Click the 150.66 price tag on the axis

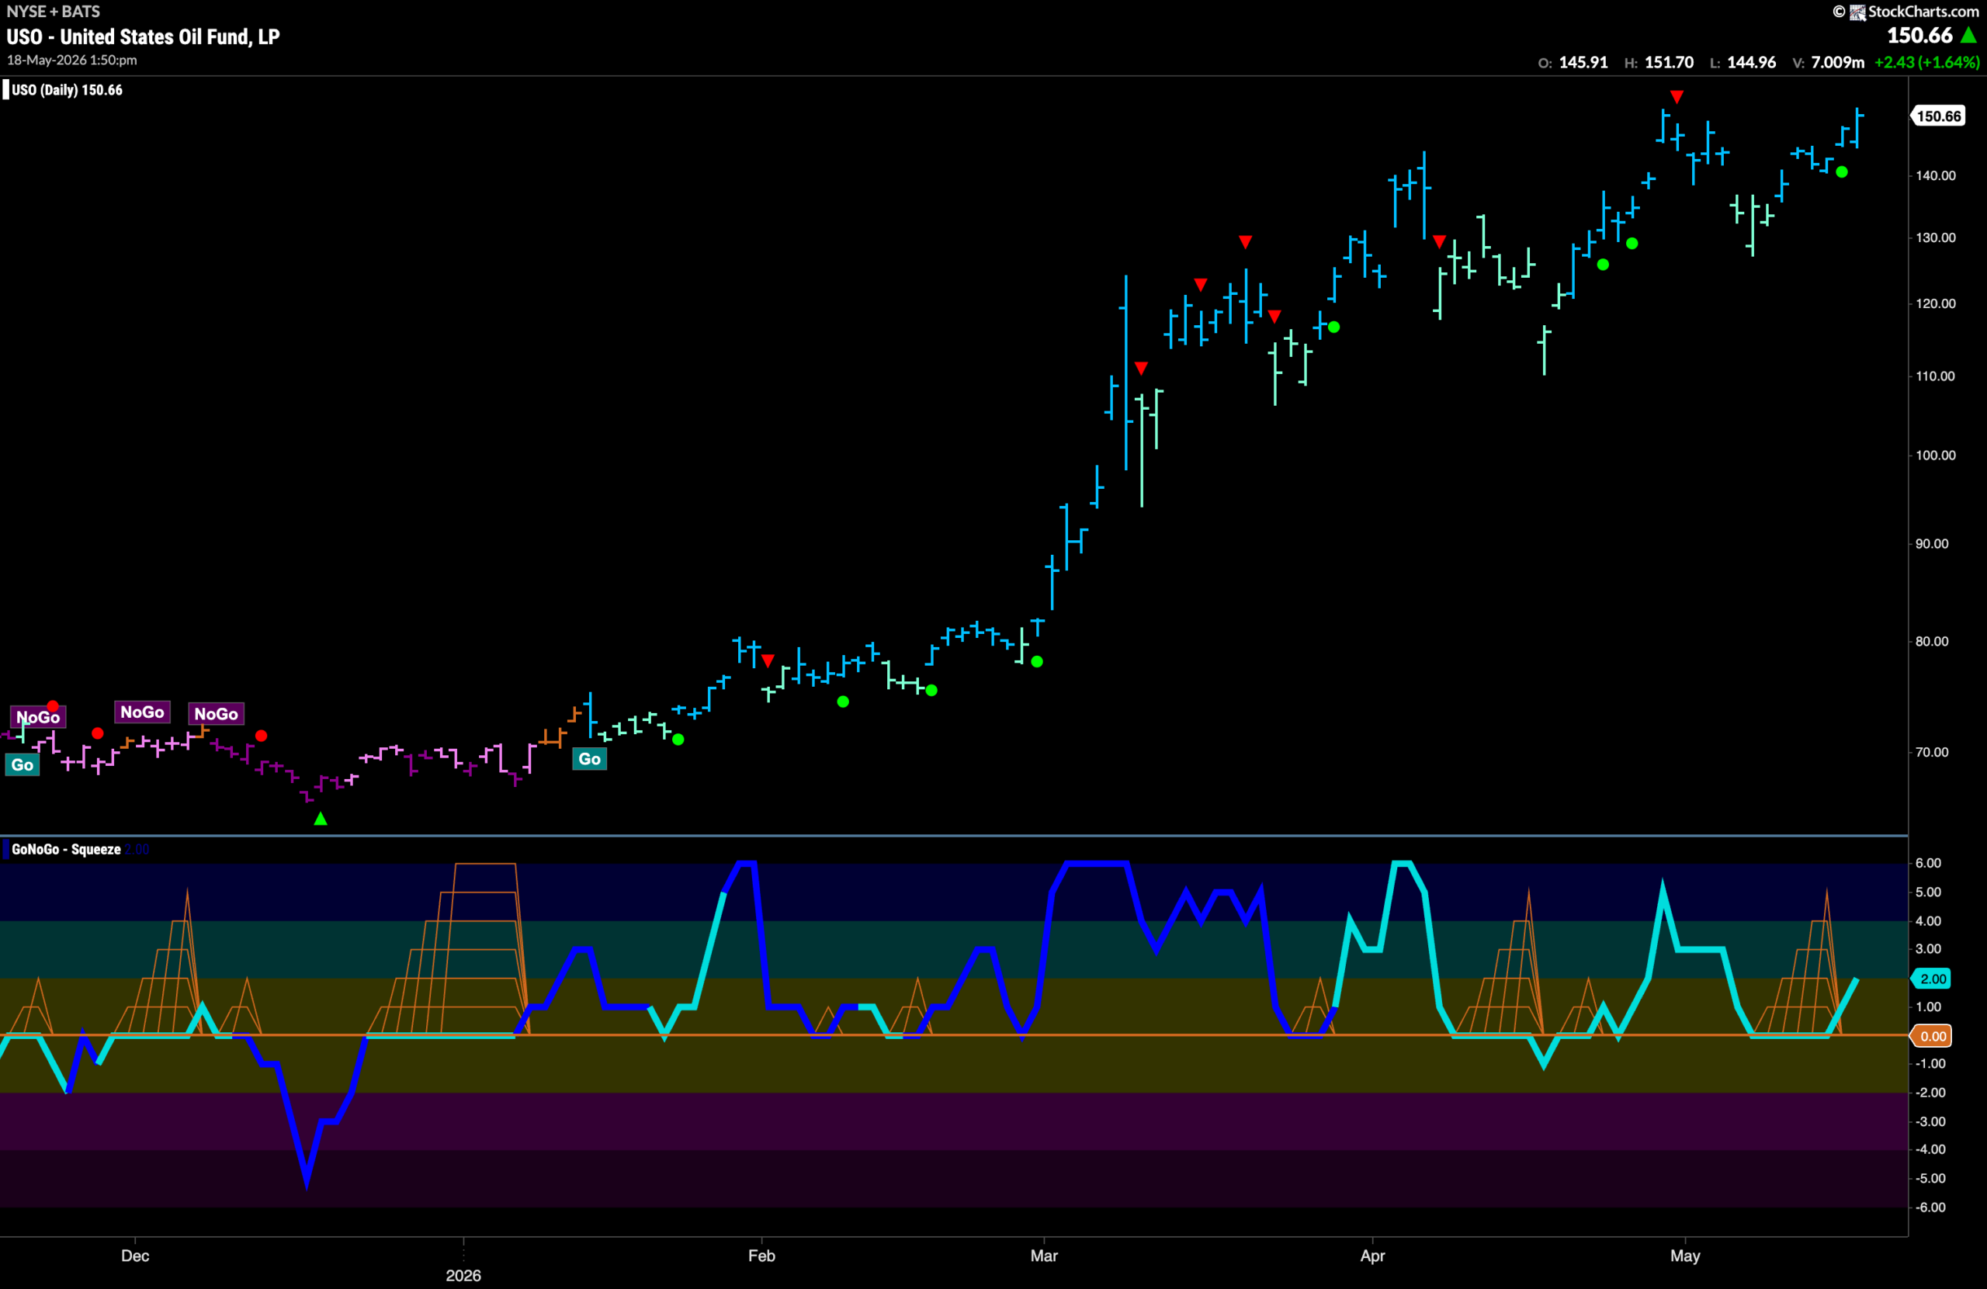1938,116
